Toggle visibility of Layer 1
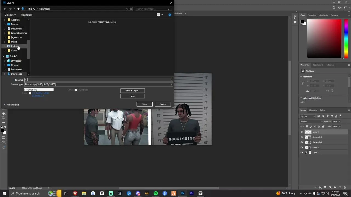The width and height of the screenshot is (351, 197). [302, 152]
